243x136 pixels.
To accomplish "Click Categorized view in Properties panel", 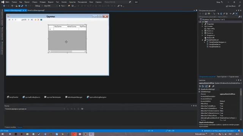I will [x=200, y=87].
